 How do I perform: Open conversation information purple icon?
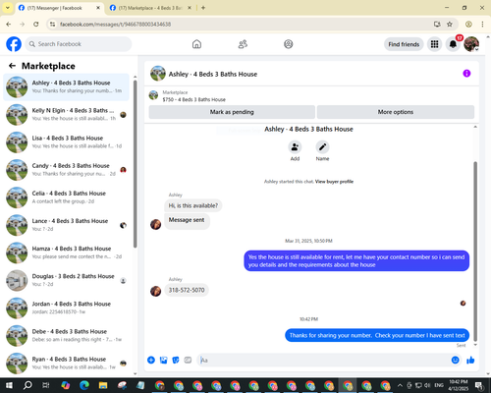pos(466,74)
